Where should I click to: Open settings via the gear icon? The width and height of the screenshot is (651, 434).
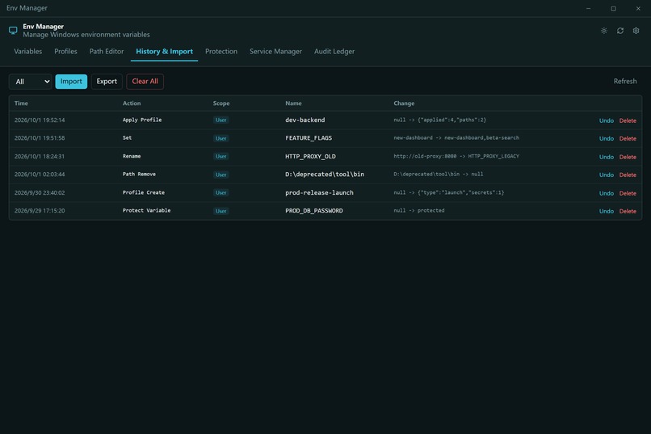pyautogui.click(x=636, y=31)
